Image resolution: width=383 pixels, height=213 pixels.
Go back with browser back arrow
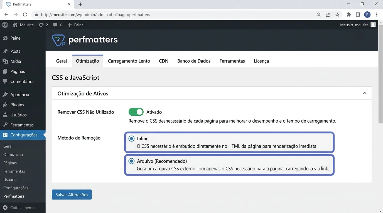pyautogui.click(x=6, y=15)
